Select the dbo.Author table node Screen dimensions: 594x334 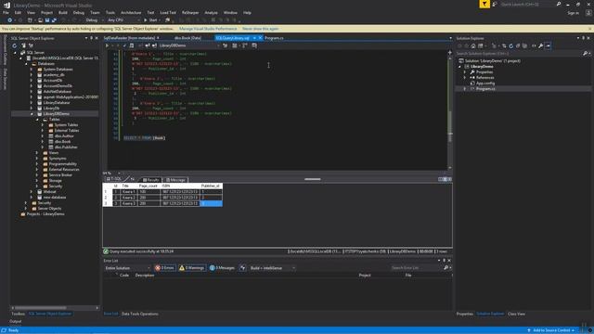point(64,136)
